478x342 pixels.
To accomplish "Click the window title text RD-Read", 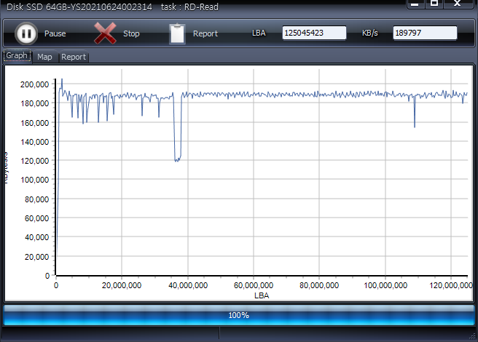I will pos(201,7).
